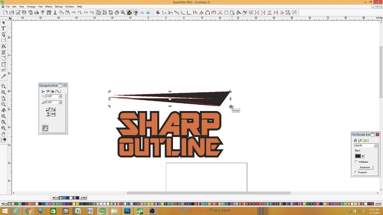Expand the Solid fill type dropdown

(375, 145)
